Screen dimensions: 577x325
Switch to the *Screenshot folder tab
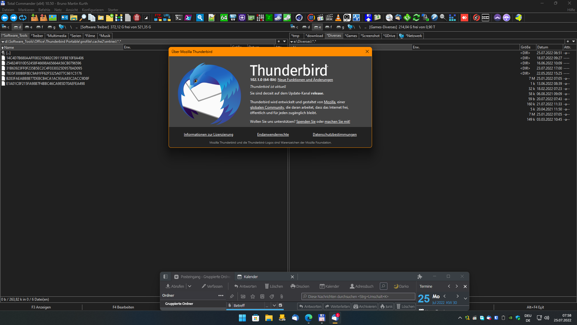tap(370, 36)
